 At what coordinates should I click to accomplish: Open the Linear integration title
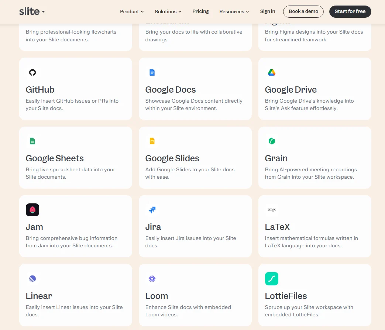tap(39, 296)
